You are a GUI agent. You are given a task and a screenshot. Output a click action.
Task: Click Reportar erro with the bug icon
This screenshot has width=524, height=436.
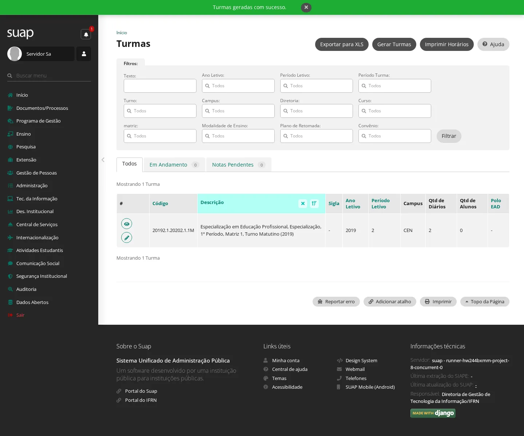[x=336, y=302]
